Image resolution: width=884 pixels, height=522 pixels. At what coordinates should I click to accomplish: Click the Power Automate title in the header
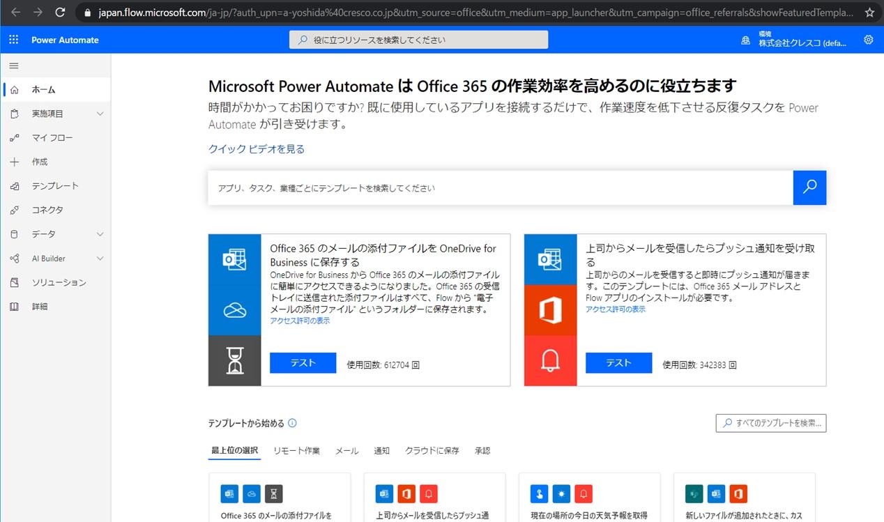(65, 40)
